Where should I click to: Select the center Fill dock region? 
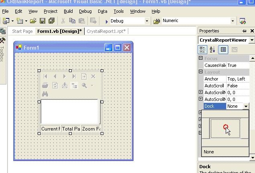[225, 128]
